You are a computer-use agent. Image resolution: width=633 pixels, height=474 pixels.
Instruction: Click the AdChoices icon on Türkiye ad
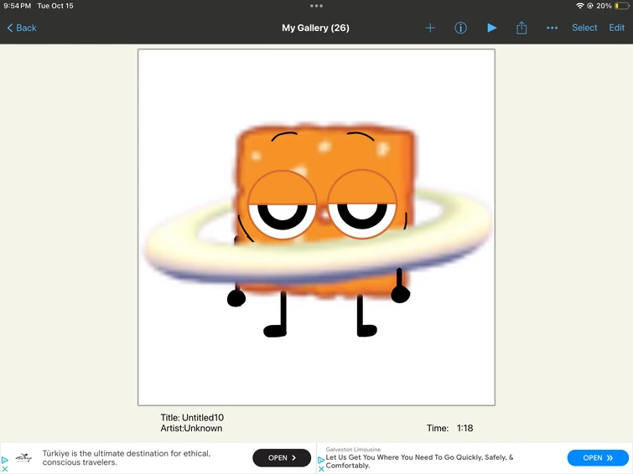point(5,460)
